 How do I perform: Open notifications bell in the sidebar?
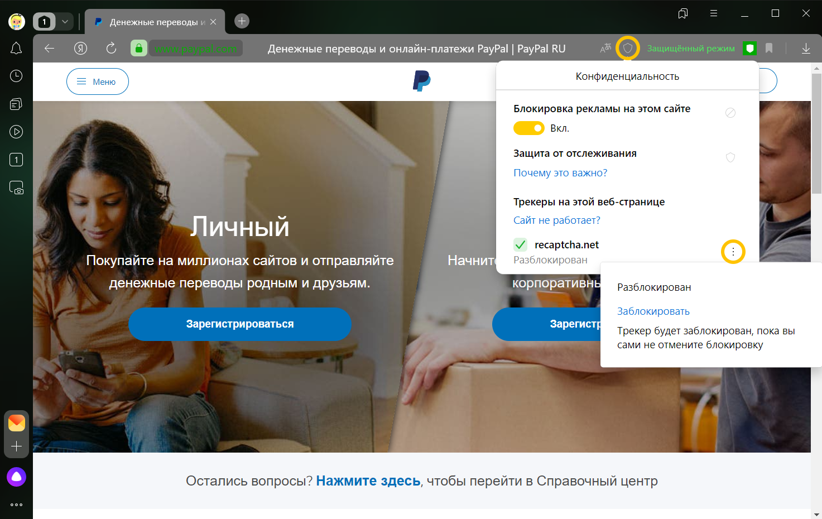(16, 49)
